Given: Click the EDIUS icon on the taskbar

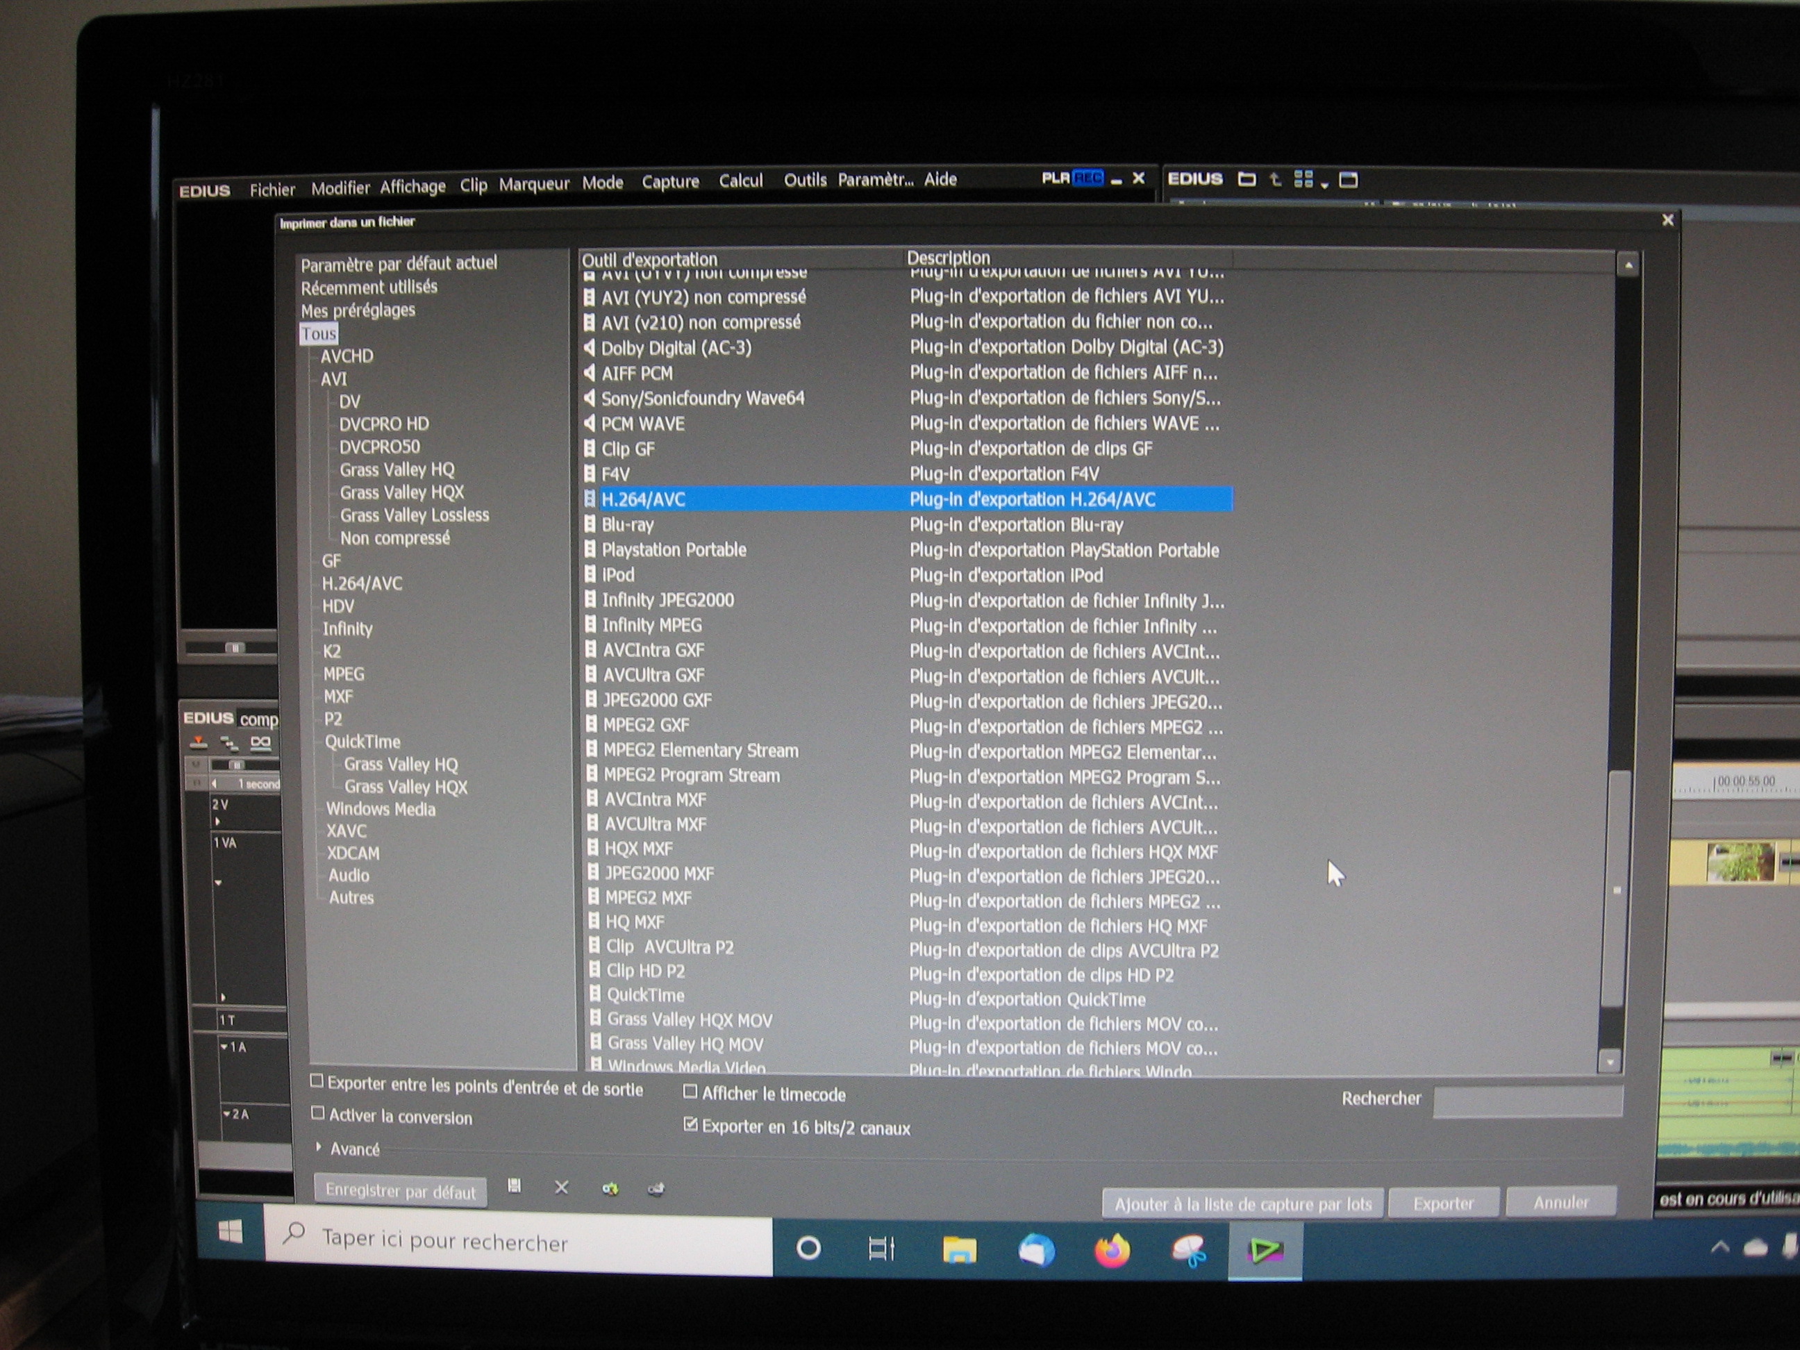Looking at the screenshot, I should 1265,1250.
